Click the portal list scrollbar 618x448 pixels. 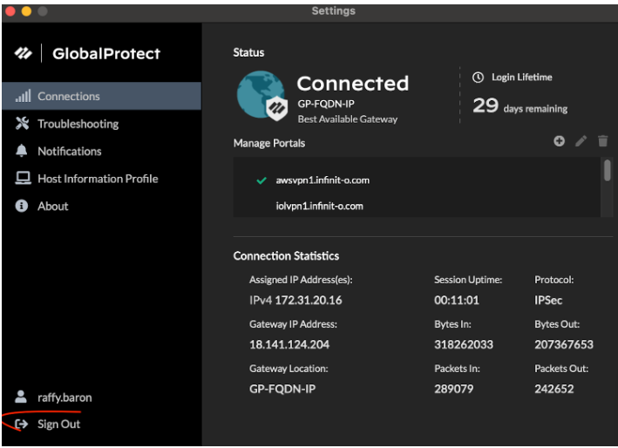608,170
